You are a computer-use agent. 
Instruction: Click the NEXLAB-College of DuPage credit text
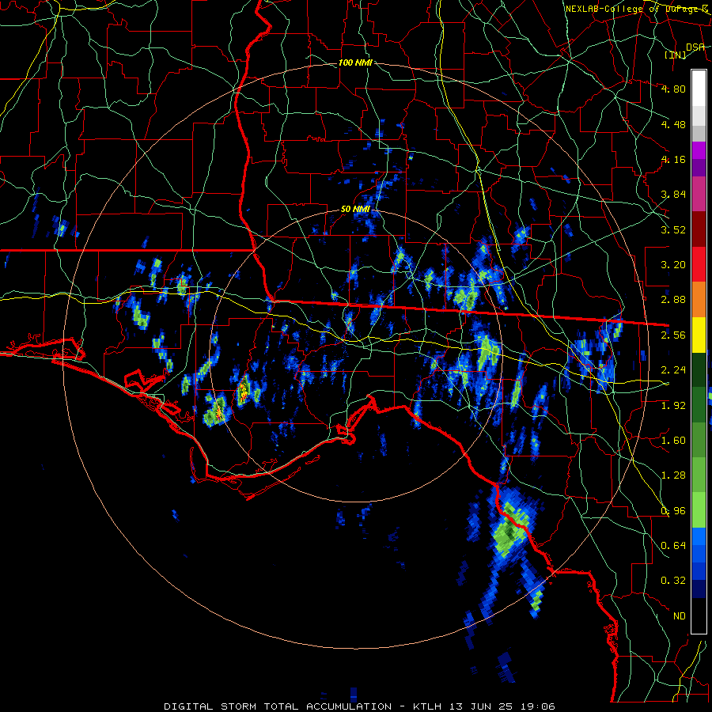coord(637,9)
